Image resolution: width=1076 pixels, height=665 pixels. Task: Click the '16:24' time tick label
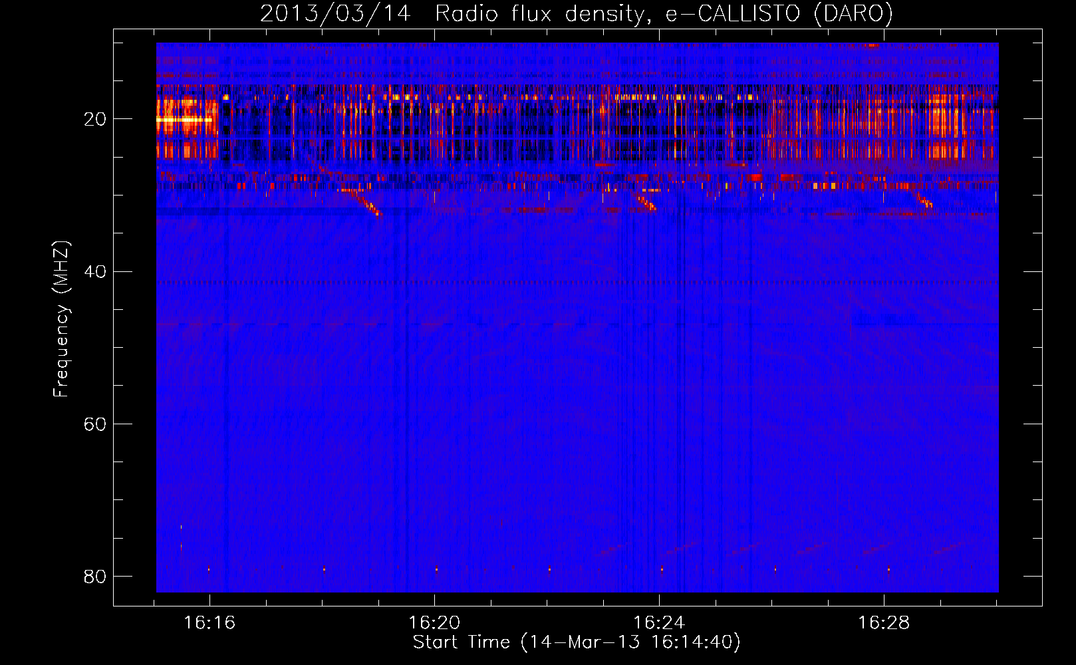click(659, 622)
